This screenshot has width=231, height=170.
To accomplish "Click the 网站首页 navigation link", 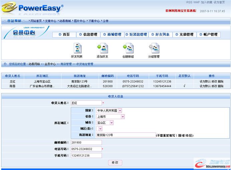I will (x=36, y=21).
